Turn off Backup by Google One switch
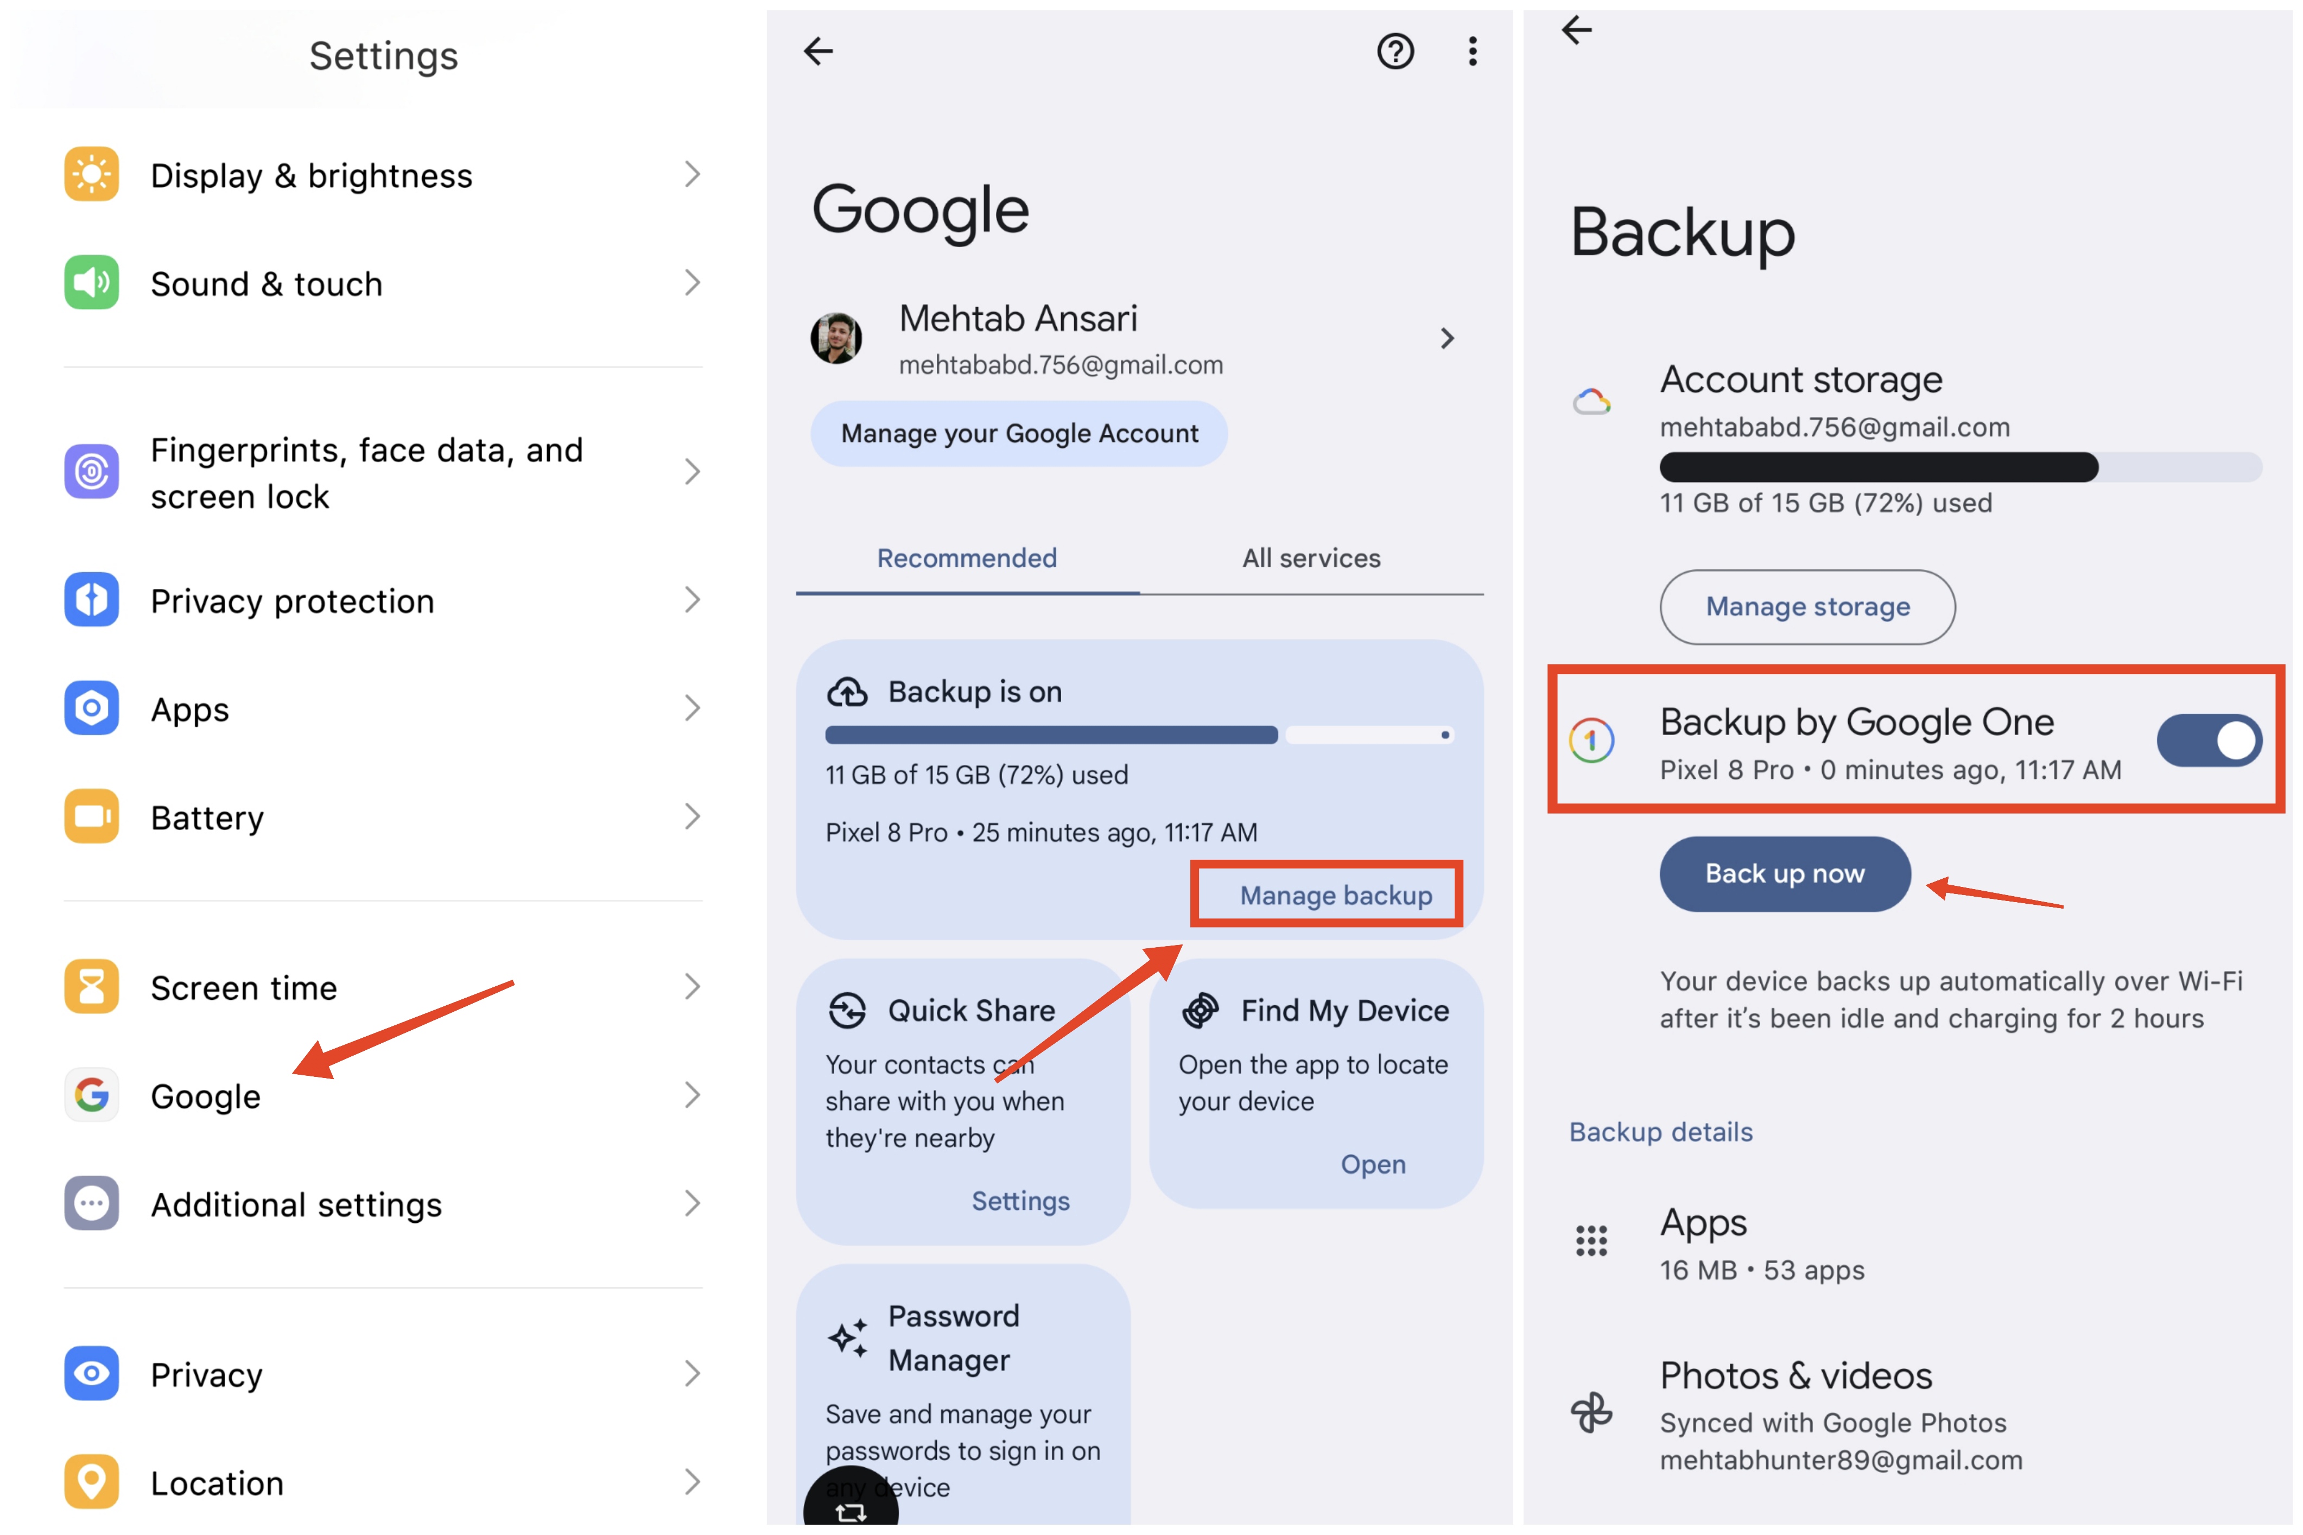Viewport: 2303px width, 1535px height. click(2209, 740)
